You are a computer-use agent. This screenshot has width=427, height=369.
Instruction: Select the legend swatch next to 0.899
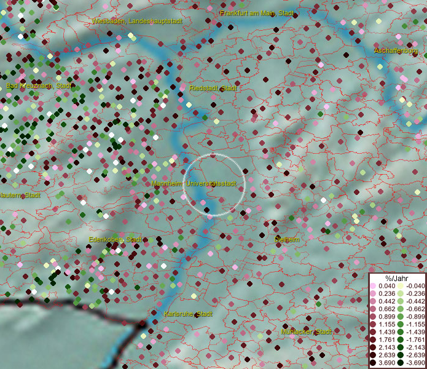(373, 317)
